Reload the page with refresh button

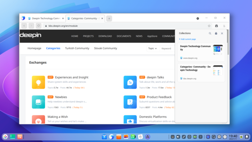pos(39,26)
